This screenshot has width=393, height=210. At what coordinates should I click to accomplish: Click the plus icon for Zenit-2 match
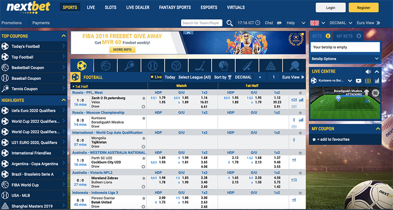[x=143, y=106]
